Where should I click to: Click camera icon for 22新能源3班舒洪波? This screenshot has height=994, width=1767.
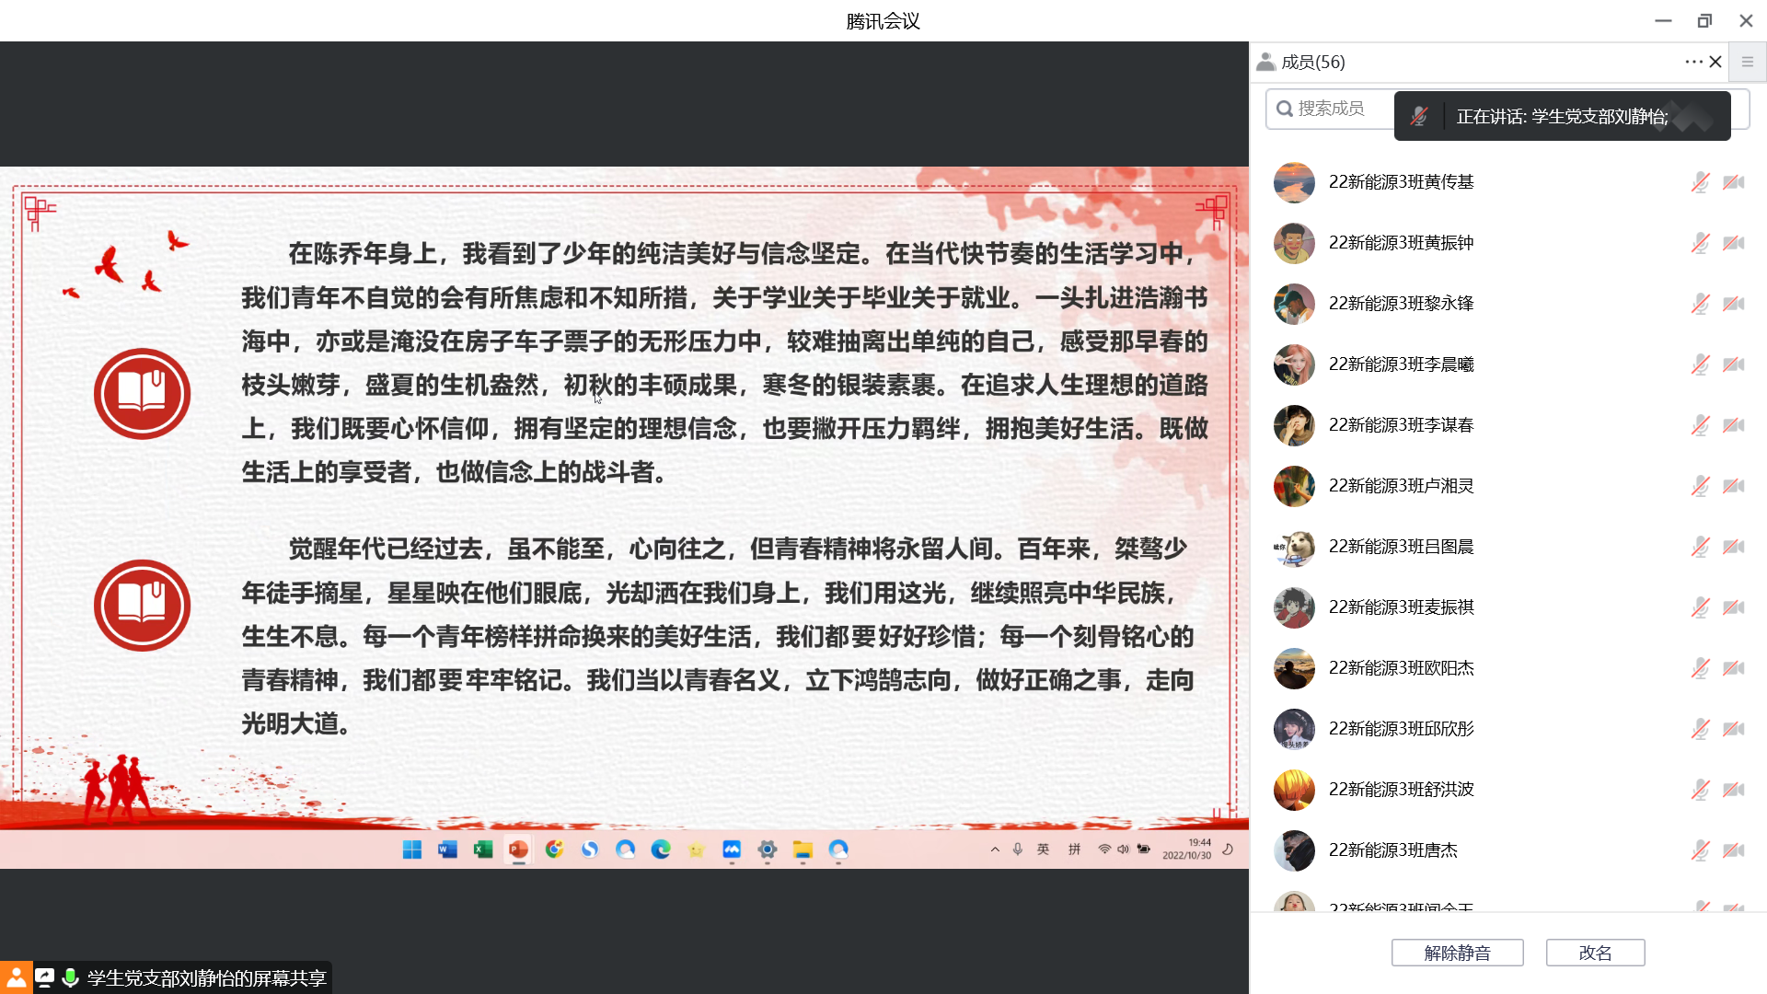coord(1734,790)
